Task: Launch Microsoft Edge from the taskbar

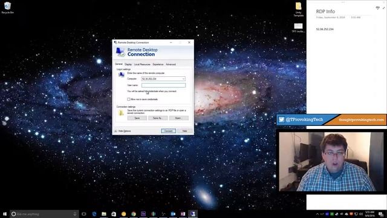Action: click(x=94, y=214)
